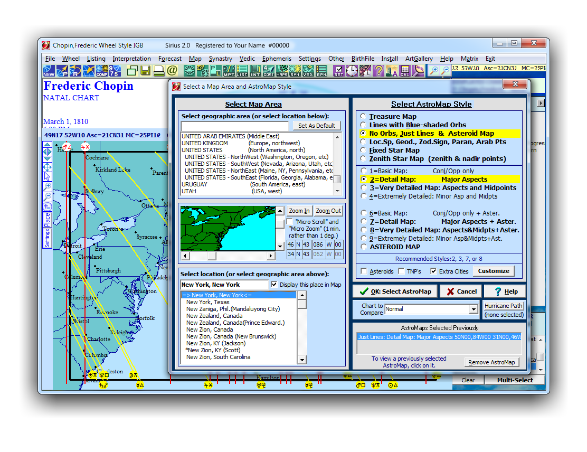
Task: Click the LIST toolbar icon
Action: point(242,71)
